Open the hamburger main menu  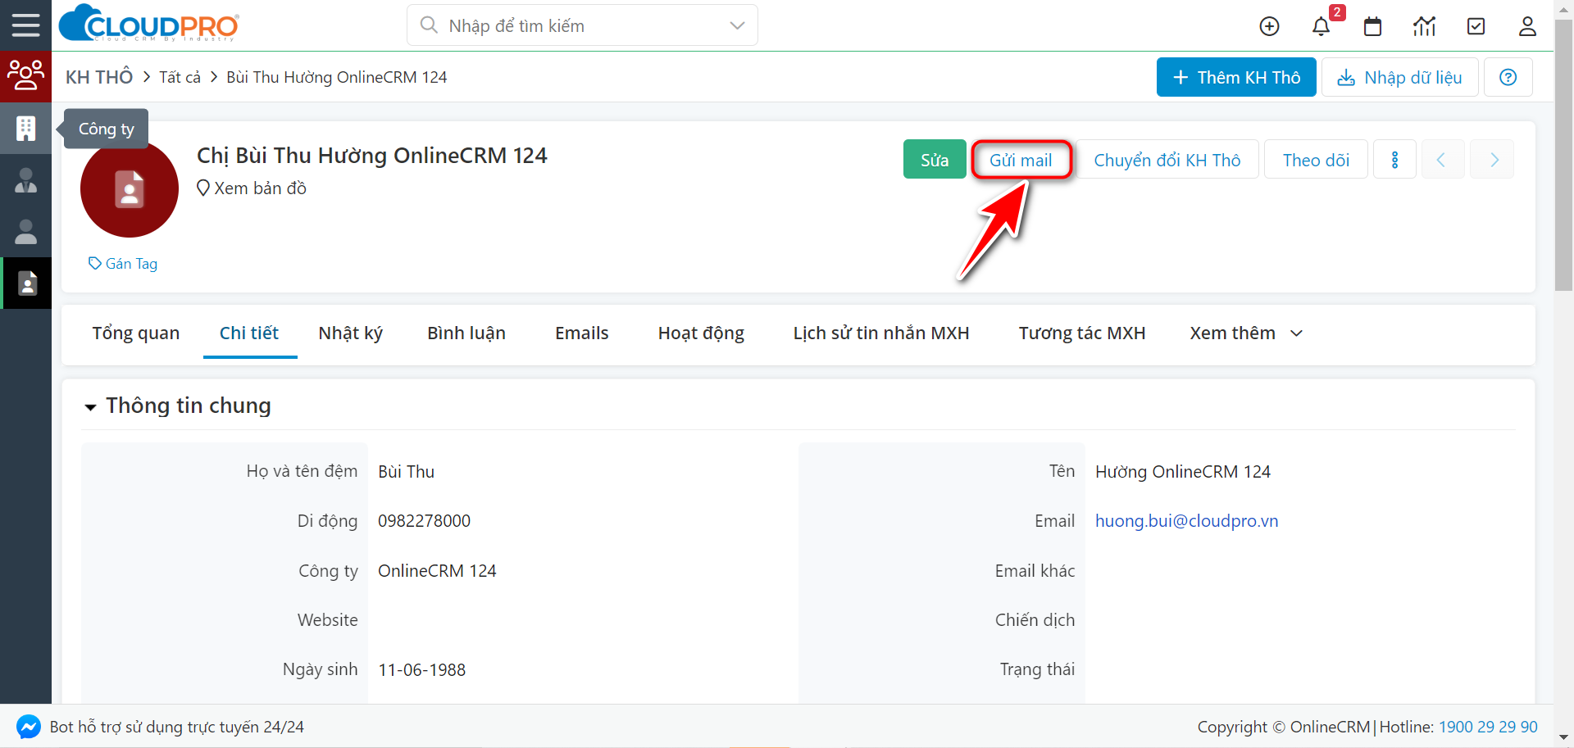tap(25, 25)
